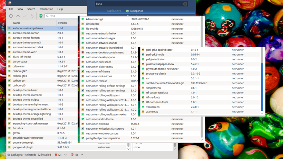Viewport: 283px width, 159px height.
Task: Click the green alien AUR icon
Action: point(41,16)
